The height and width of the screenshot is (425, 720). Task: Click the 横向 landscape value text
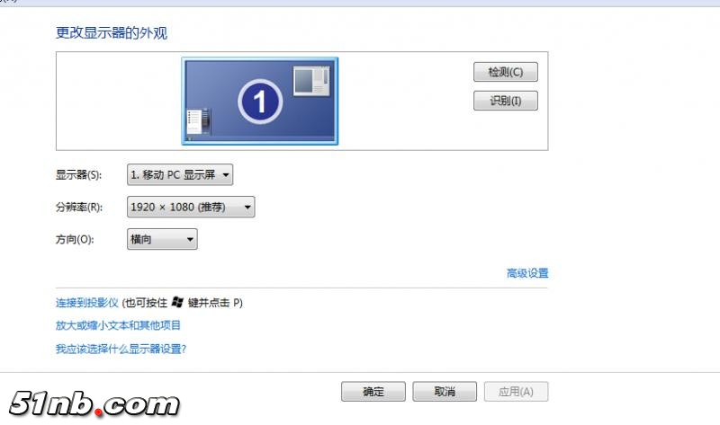point(141,239)
